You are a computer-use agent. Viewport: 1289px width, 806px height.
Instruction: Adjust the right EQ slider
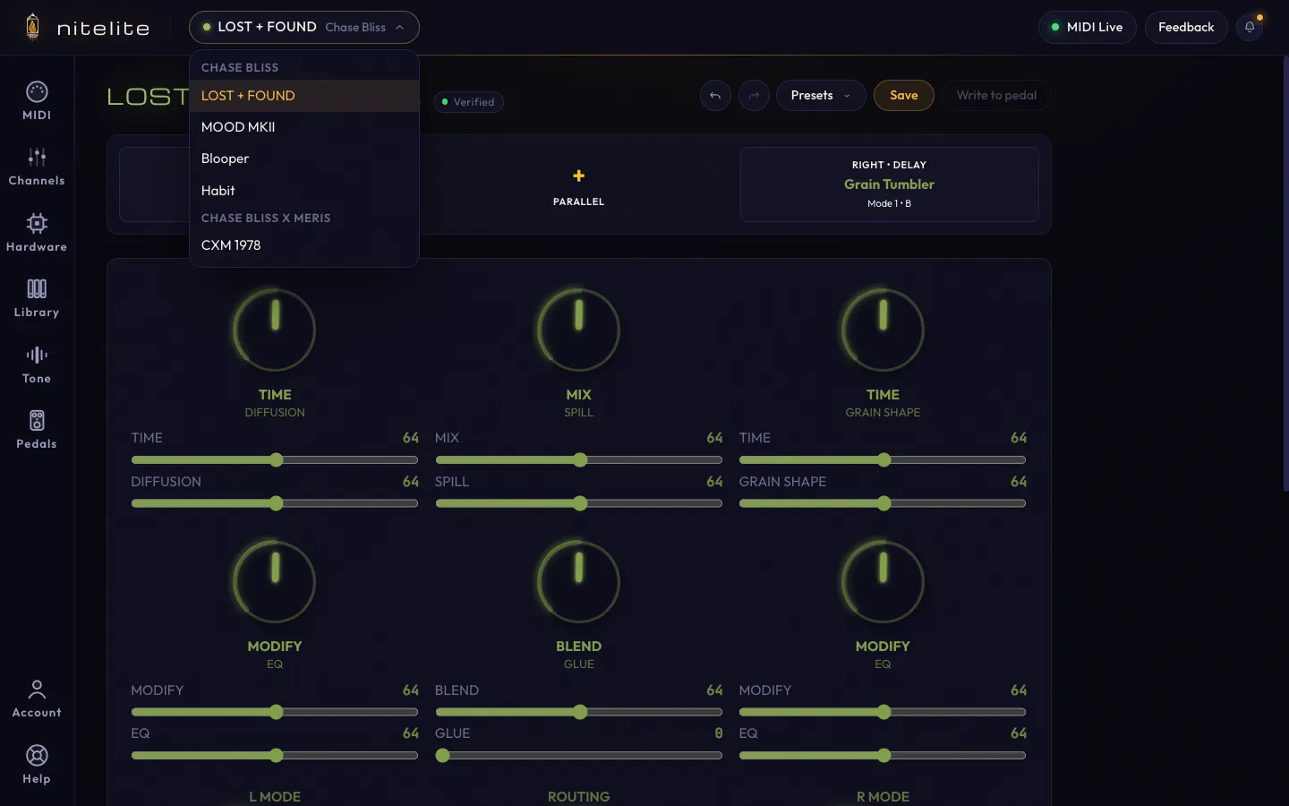point(883,756)
